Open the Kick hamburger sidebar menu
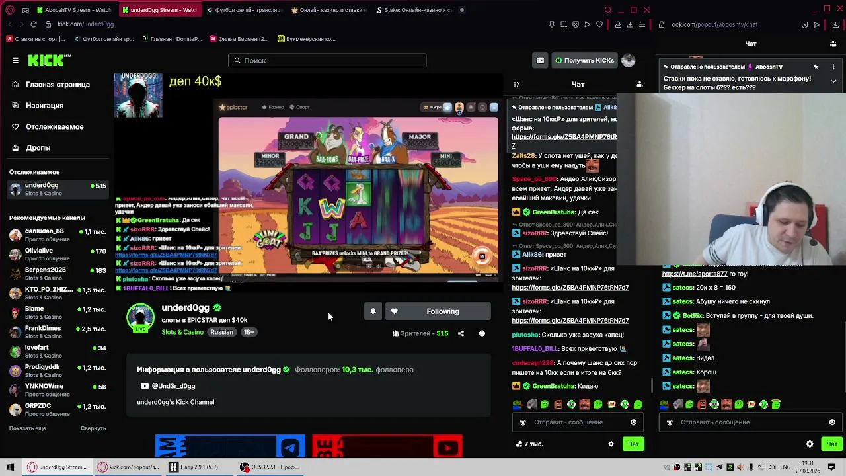This screenshot has height=476, width=846. [x=15, y=60]
